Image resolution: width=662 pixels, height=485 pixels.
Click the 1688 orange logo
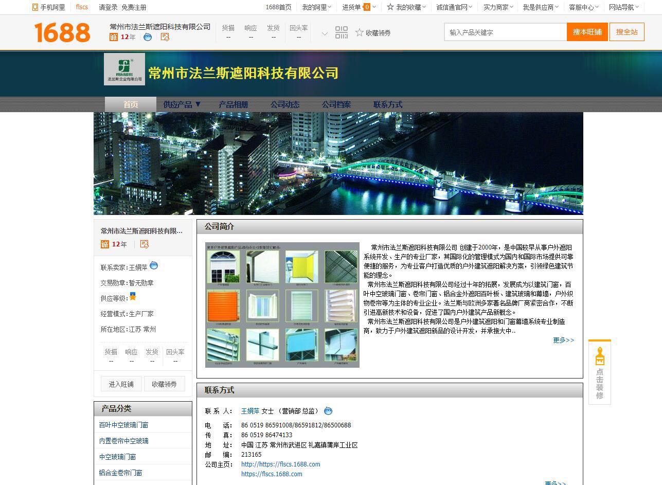[x=62, y=32]
